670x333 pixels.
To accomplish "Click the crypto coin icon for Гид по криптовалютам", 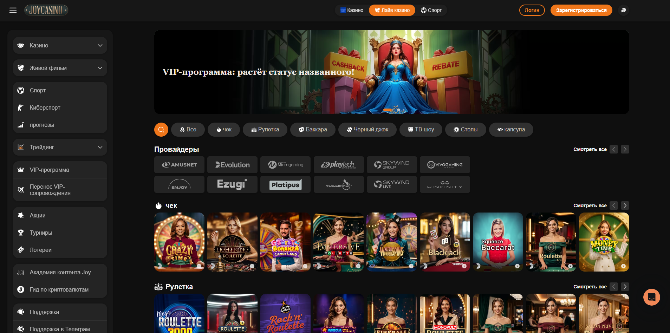I will coord(21,289).
